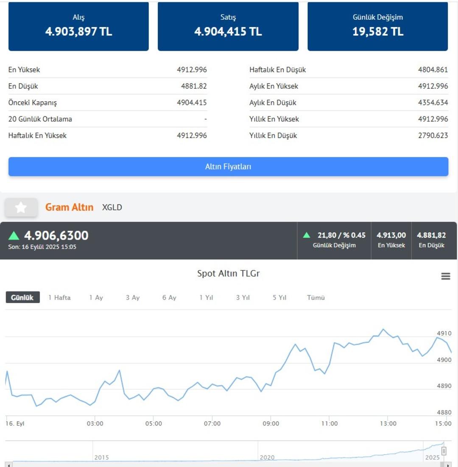Click the Haftalık En Yüksek label
The image size is (458, 467).
point(37,135)
